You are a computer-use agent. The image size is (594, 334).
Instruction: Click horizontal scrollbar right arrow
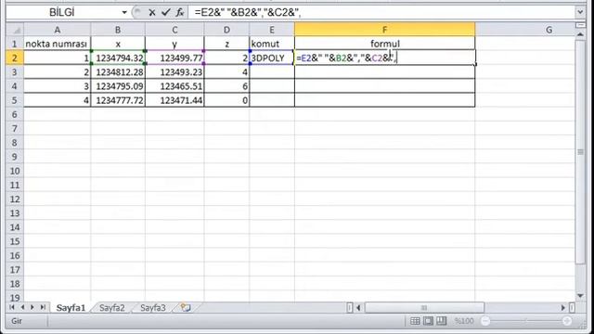(563, 307)
